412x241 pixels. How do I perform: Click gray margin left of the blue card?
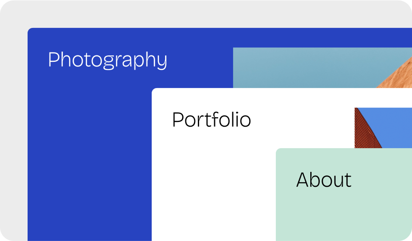[x=14, y=129]
